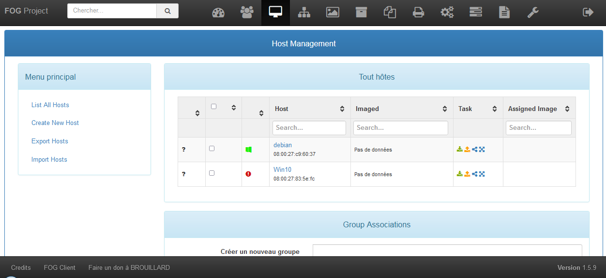Click the red error status icon for Win10
The height and width of the screenshot is (278, 606).
click(248, 174)
